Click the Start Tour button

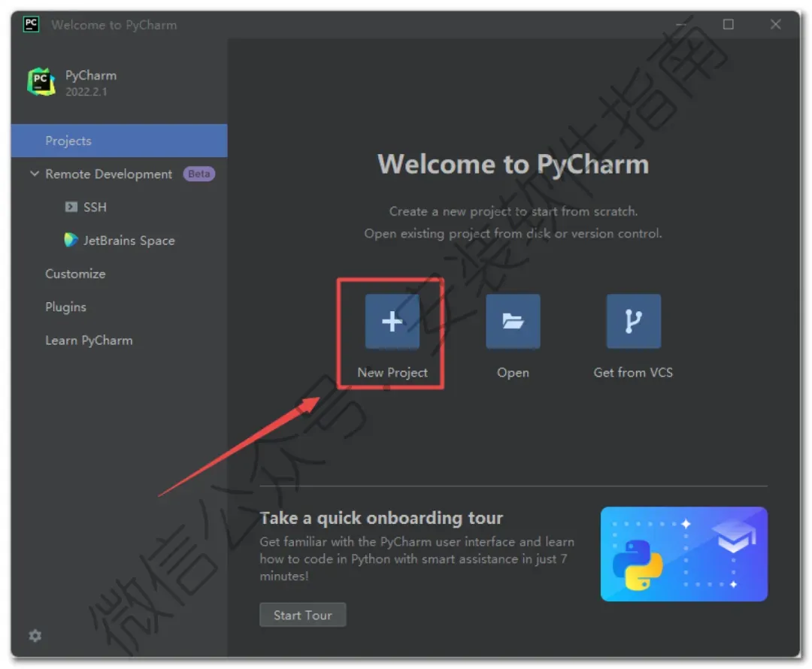[302, 615]
